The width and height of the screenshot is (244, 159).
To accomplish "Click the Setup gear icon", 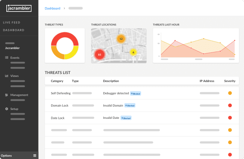I will point(6,109).
